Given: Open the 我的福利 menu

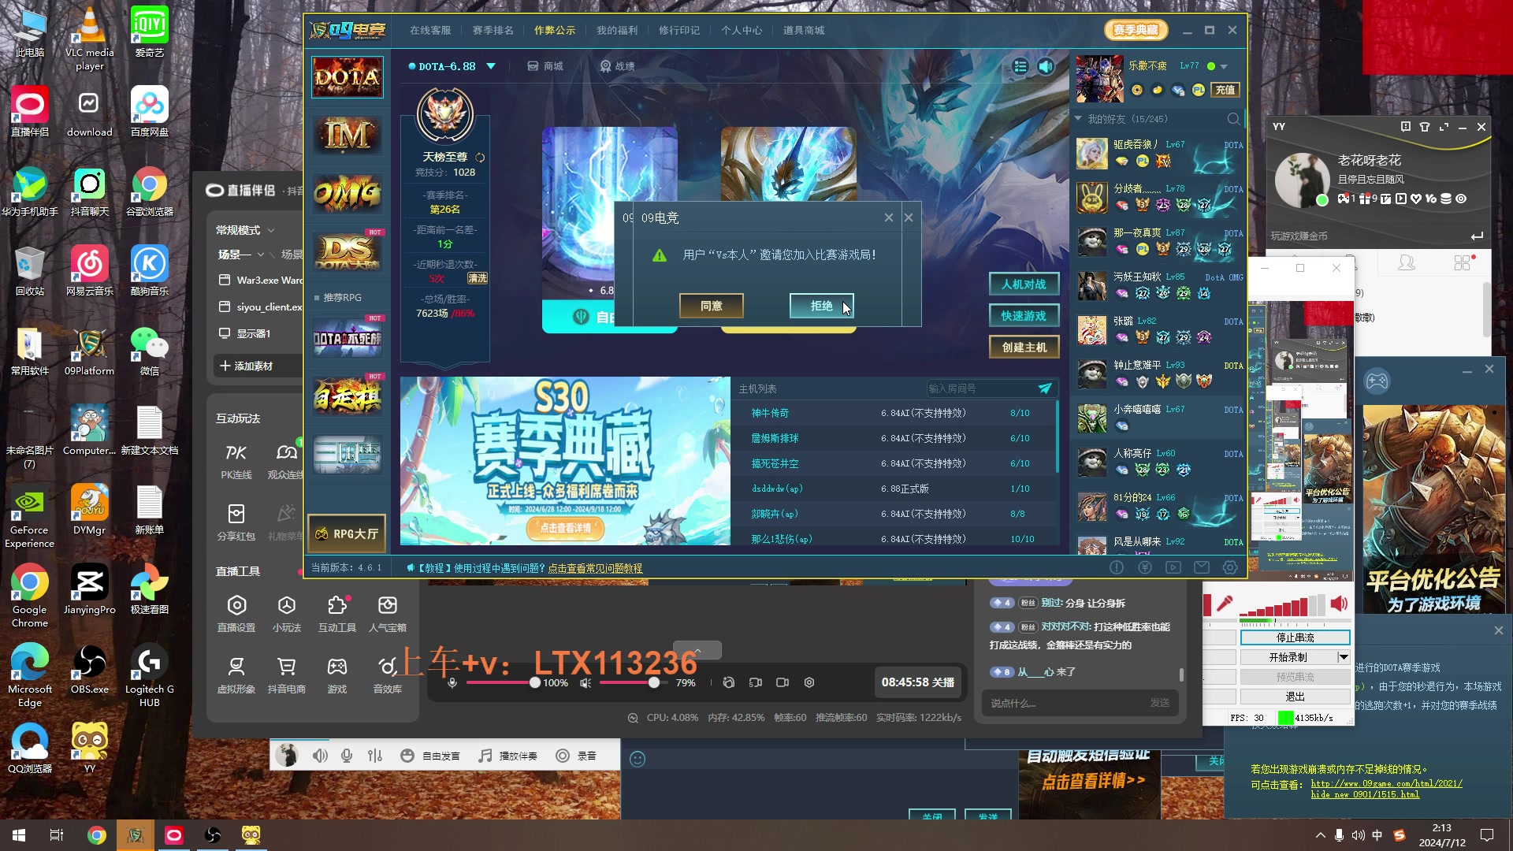Looking at the screenshot, I should click(x=617, y=30).
